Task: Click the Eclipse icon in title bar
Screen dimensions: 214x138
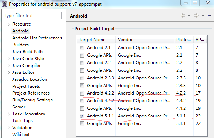Action: pyautogui.click(x=4, y=4)
